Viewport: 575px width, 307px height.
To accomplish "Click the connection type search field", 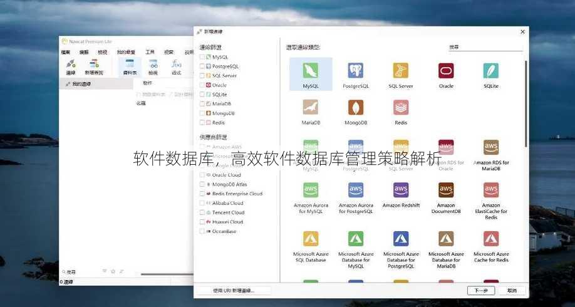I will pyautogui.click(x=486, y=48).
